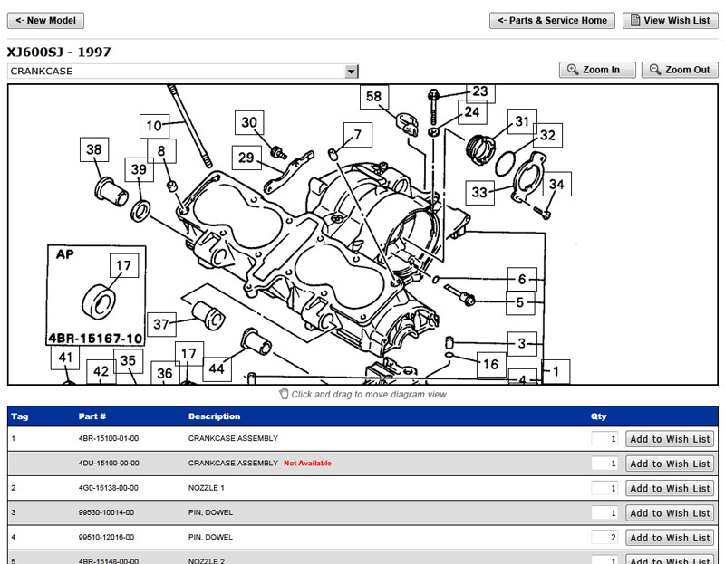Click quantity field for NOZZLE 1
This screenshot has height=564, width=725.
click(604, 488)
